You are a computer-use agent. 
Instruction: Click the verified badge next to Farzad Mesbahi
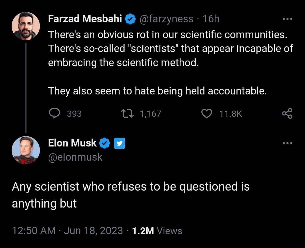click(x=130, y=19)
